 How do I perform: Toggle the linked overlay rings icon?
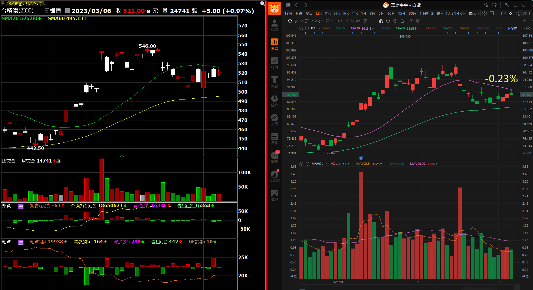point(411,21)
